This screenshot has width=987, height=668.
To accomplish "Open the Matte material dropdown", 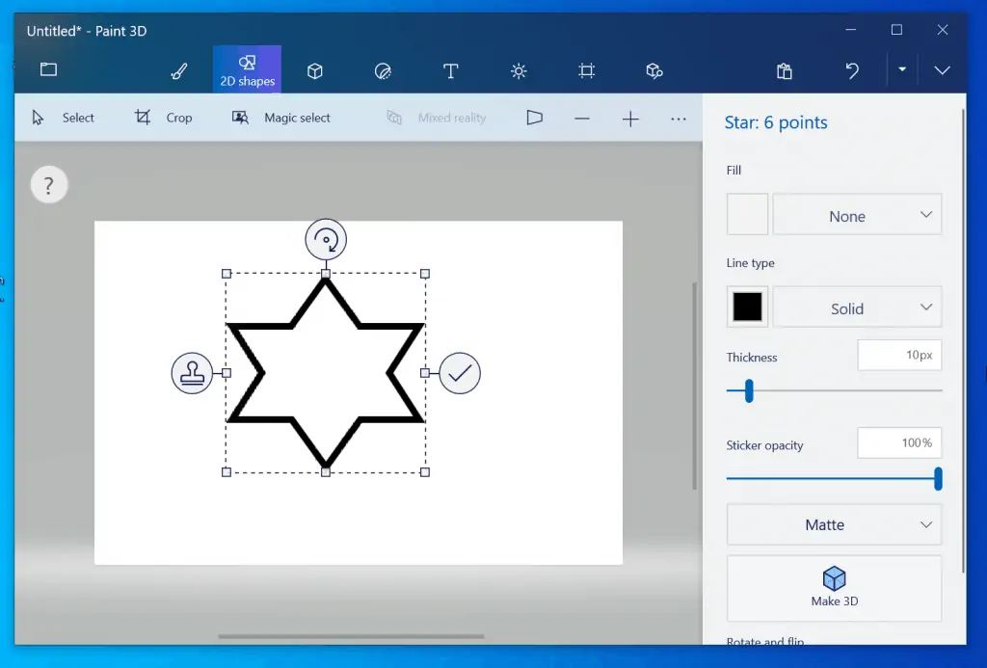I will [834, 525].
